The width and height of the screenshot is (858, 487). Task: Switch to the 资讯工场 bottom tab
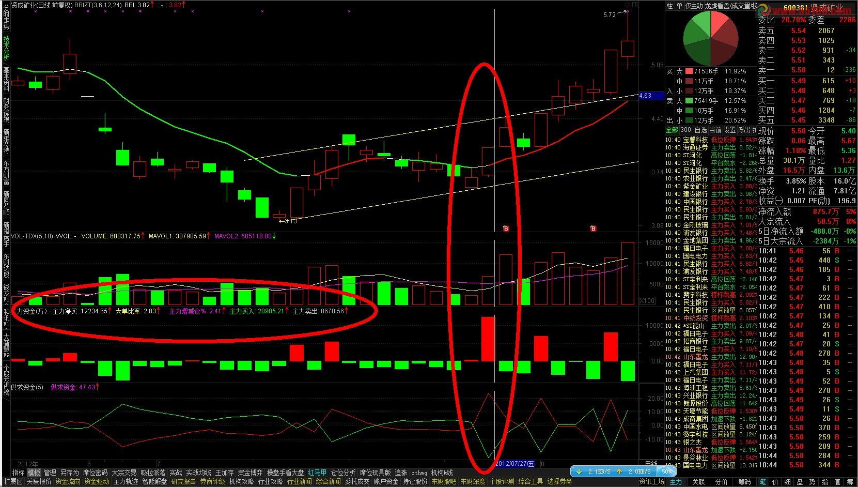pos(652,481)
